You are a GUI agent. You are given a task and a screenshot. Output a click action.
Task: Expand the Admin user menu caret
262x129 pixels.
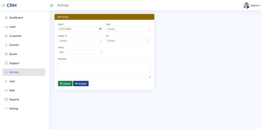click(260, 6)
